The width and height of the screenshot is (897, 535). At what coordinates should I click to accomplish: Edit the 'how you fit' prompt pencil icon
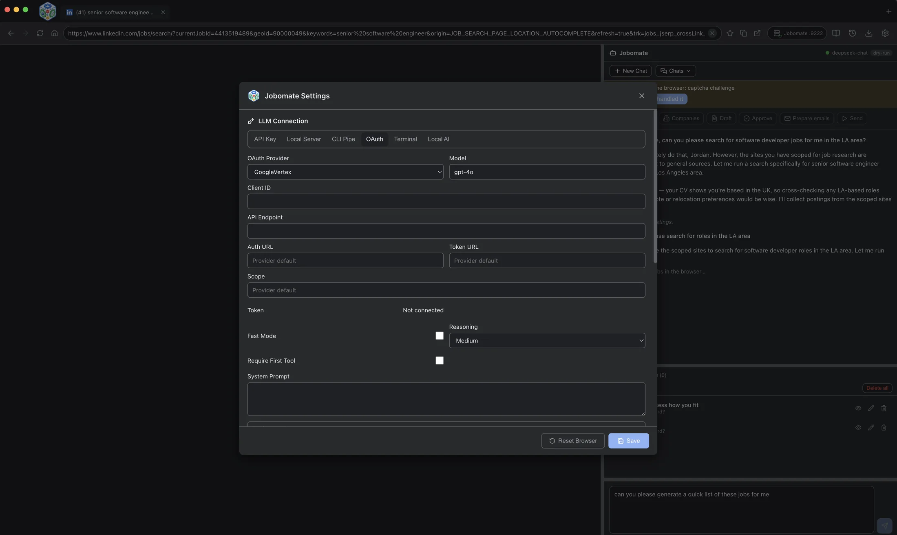pos(871,408)
